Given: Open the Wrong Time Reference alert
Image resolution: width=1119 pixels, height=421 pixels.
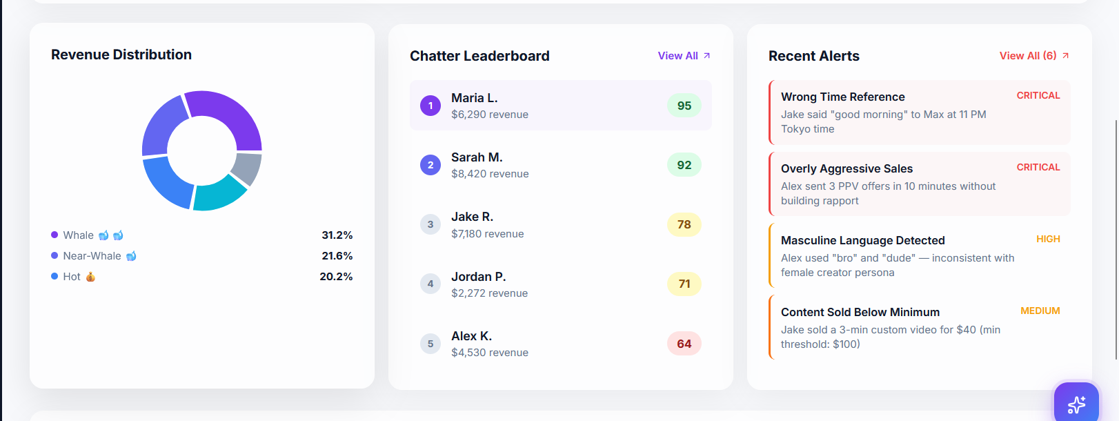Looking at the screenshot, I should coord(919,112).
